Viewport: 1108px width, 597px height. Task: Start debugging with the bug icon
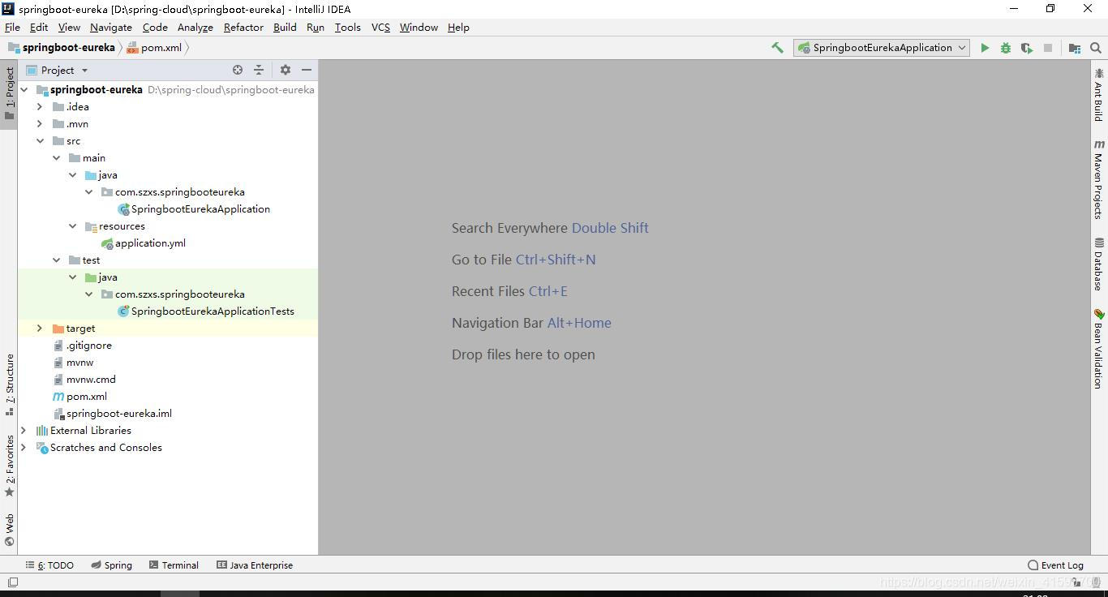1006,48
